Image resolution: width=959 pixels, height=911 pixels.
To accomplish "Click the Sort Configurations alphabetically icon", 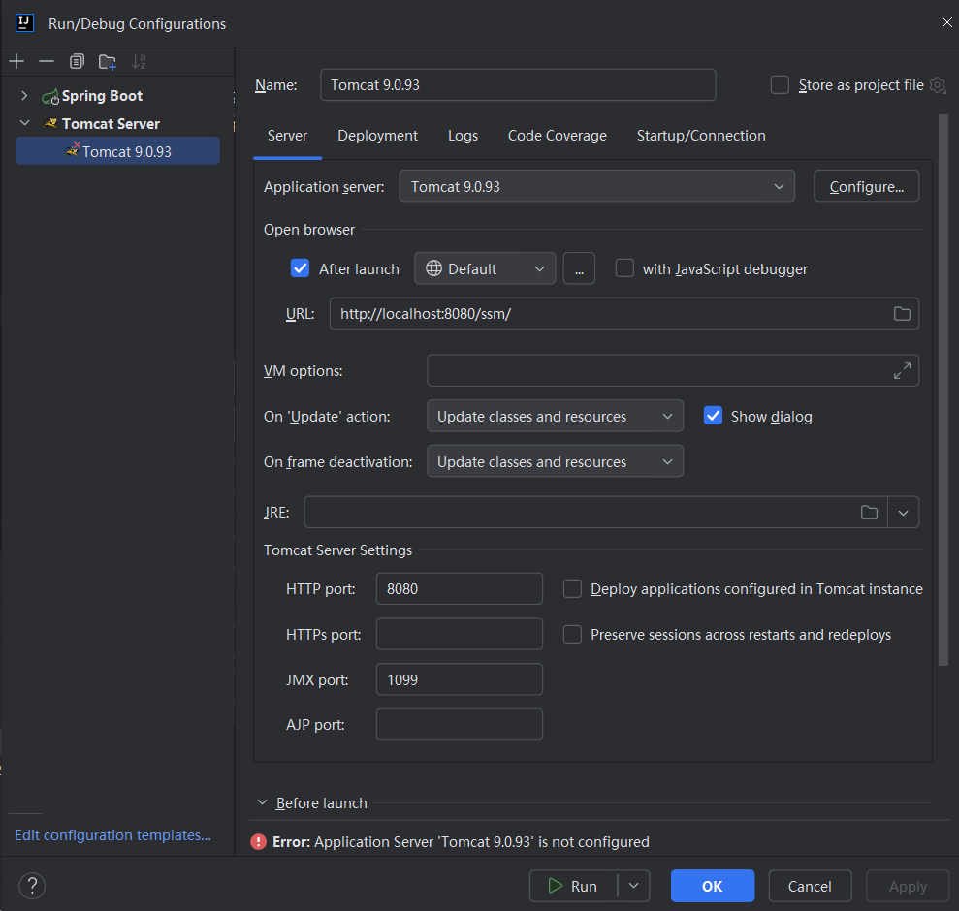I will click(138, 61).
